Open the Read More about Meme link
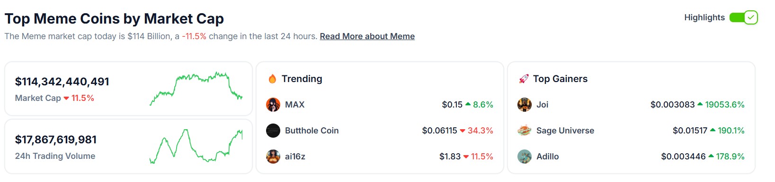775x182 pixels. 367,36
